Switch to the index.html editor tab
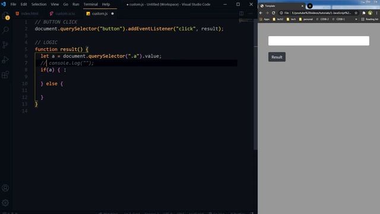This screenshot has height=214, width=380. (27, 14)
